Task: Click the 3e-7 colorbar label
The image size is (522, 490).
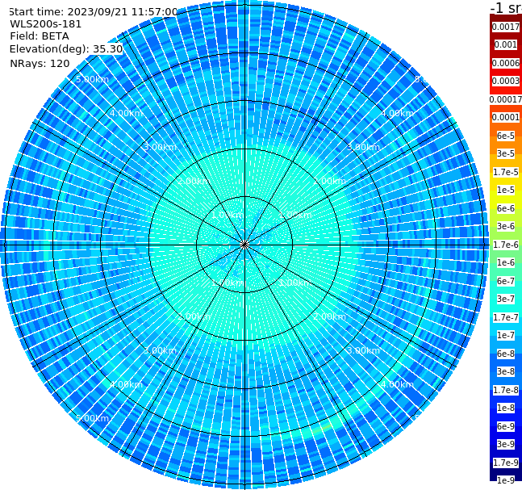Action: click(x=506, y=299)
